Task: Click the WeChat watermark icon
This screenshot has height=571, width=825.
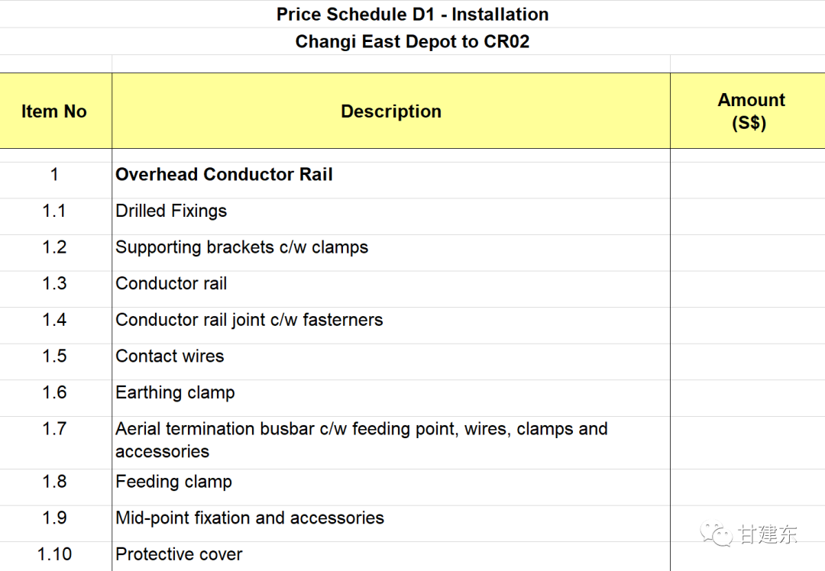Action: [x=716, y=534]
